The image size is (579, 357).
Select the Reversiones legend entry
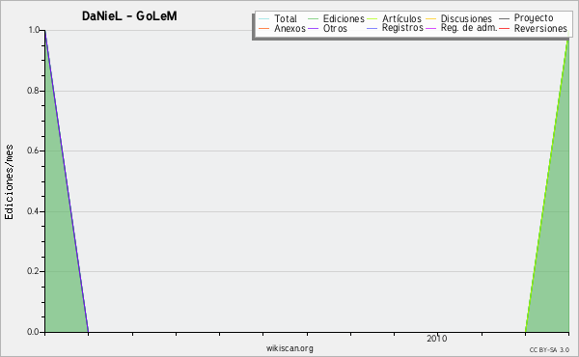[x=540, y=28]
